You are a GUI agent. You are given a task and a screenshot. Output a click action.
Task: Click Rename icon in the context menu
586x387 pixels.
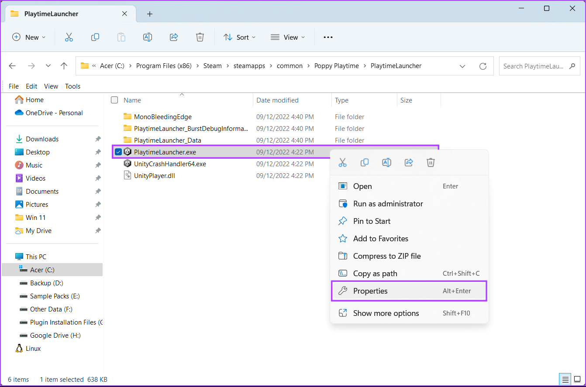click(x=386, y=162)
